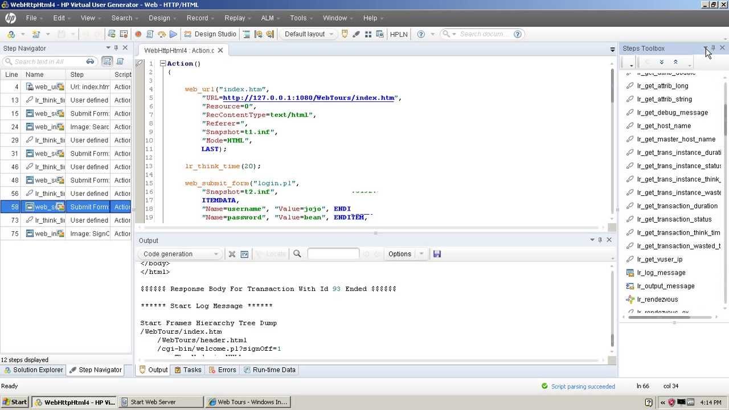Open the Code generation dropdown
Viewport: 729px width, 410px height.
(181, 254)
